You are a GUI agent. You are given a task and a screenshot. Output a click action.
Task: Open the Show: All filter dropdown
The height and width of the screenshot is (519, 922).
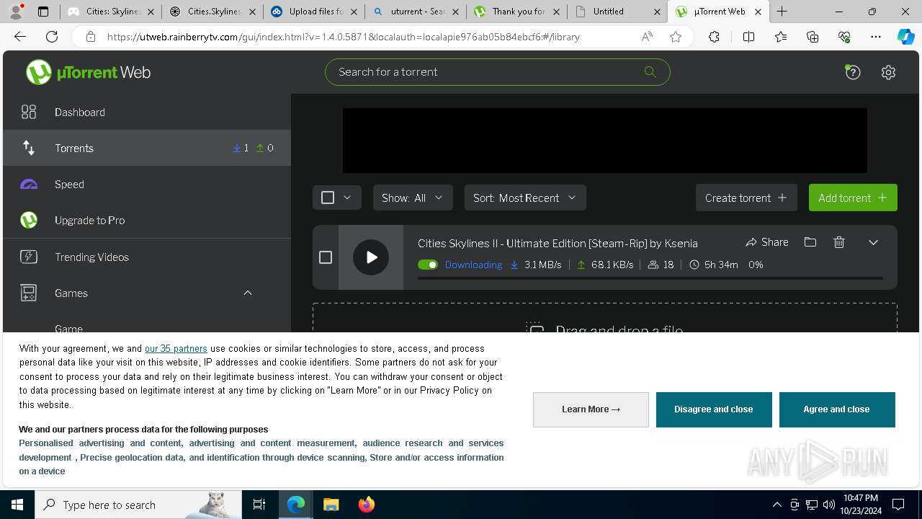(x=413, y=198)
